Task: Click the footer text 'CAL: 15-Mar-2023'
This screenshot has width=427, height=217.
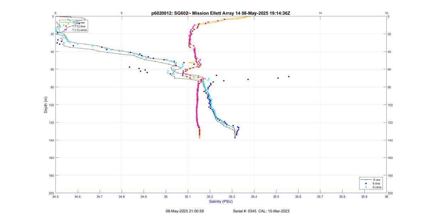Action: (x=274, y=211)
